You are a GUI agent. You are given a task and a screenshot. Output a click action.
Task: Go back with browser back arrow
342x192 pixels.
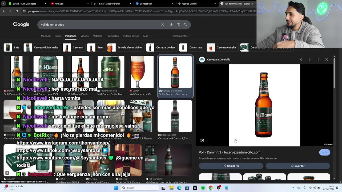point(4,11)
